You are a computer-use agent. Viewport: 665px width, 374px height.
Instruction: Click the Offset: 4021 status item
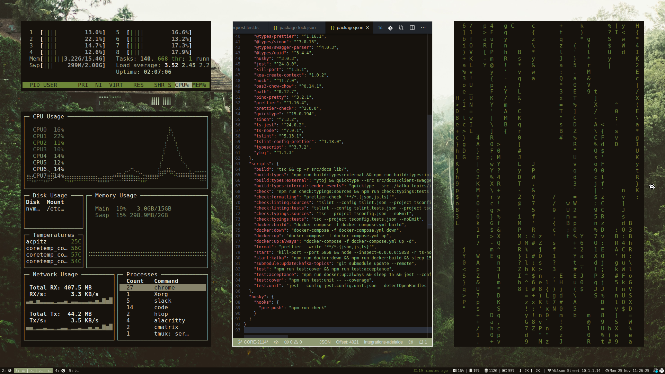pos(347,342)
